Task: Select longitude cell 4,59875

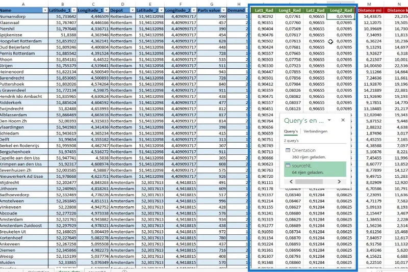Action: click(93, 90)
